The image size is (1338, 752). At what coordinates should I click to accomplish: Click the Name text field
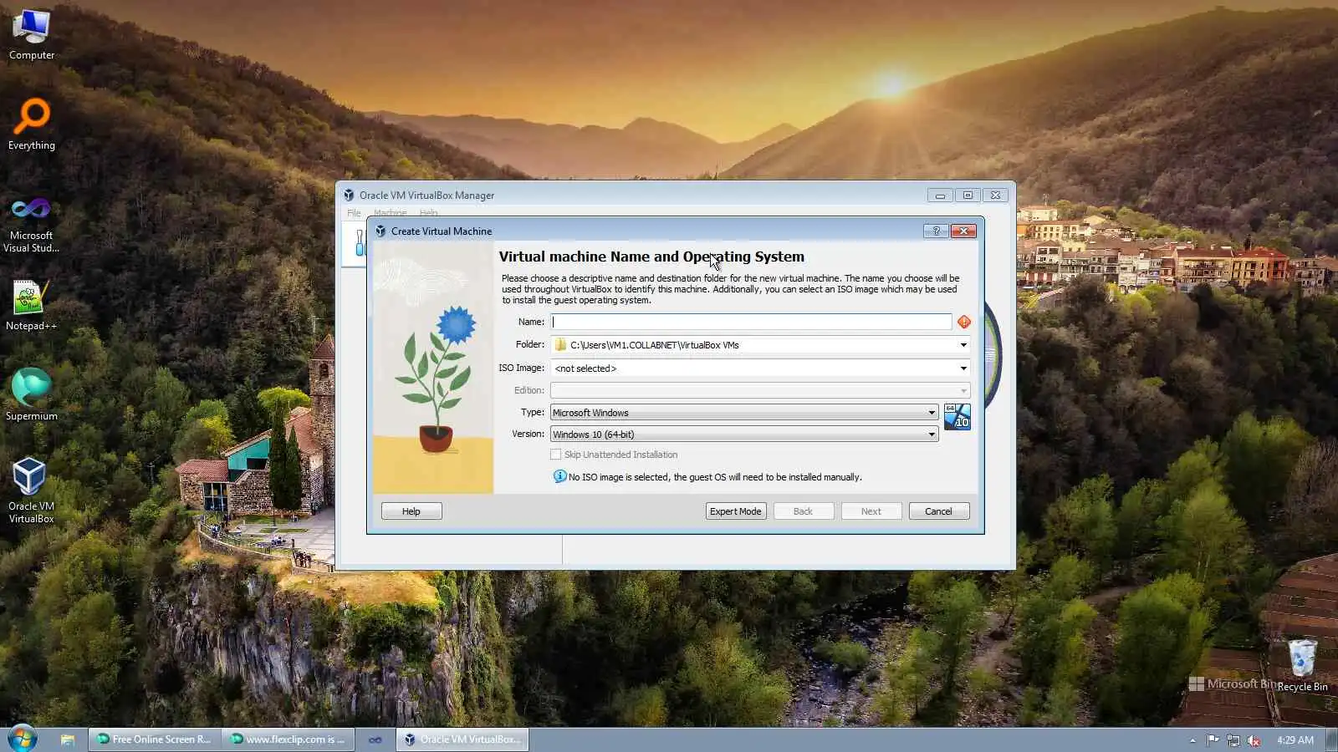751,322
